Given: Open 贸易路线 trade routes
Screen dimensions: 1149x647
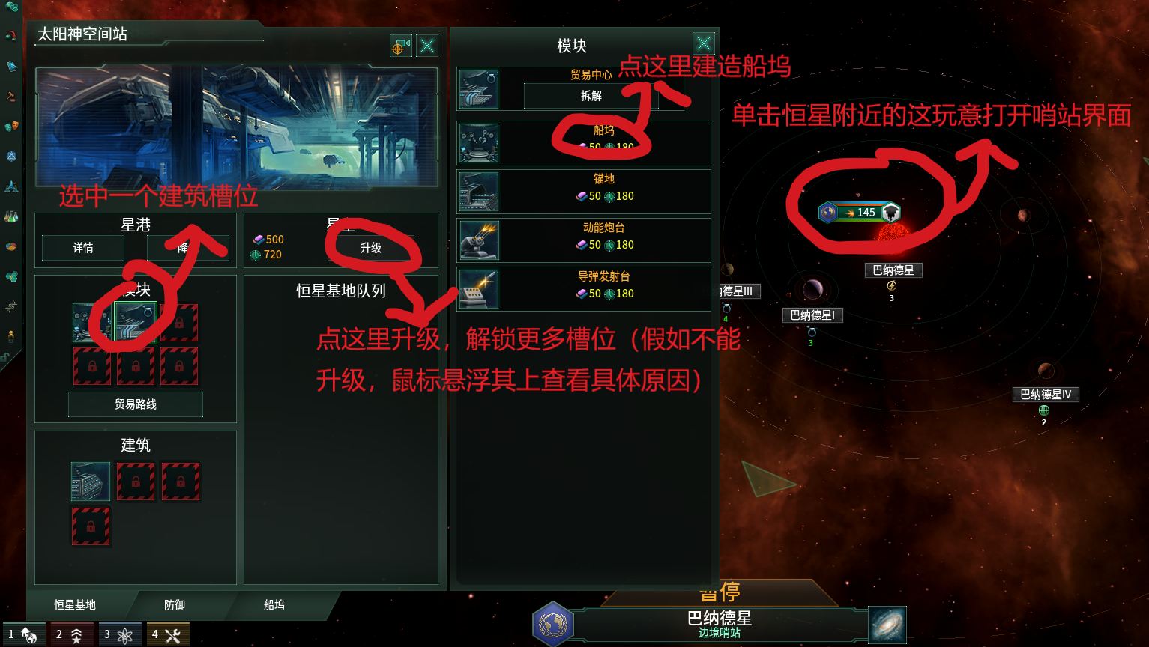Looking at the screenshot, I should (x=136, y=404).
